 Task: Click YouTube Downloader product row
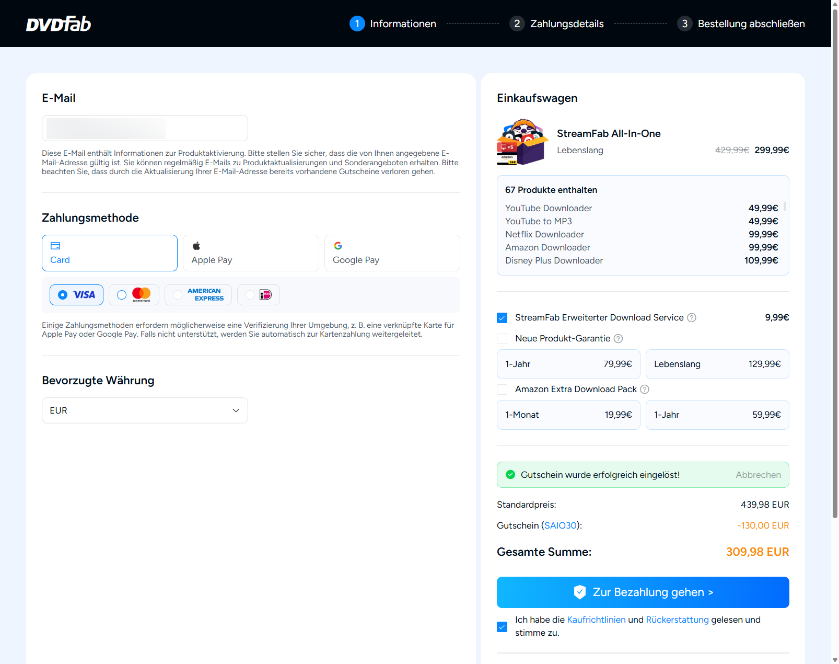pos(642,208)
